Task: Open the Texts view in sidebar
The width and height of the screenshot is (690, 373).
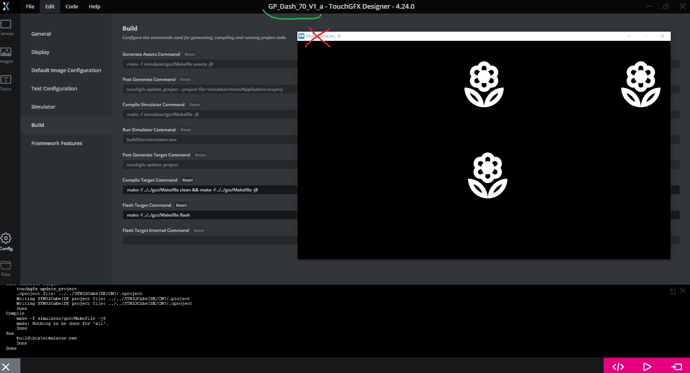Action: pos(6,83)
